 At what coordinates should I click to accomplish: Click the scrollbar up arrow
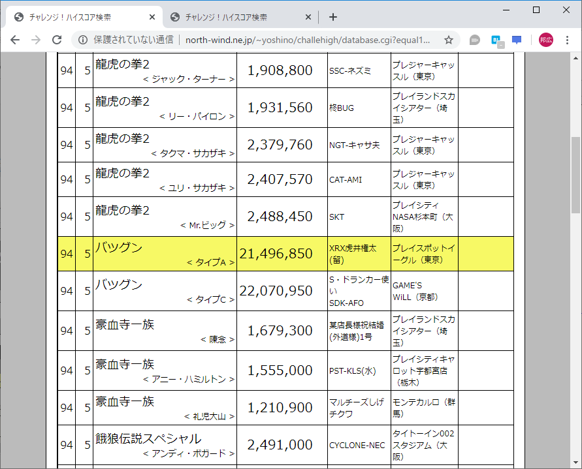pyautogui.click(x=575, y=58)
